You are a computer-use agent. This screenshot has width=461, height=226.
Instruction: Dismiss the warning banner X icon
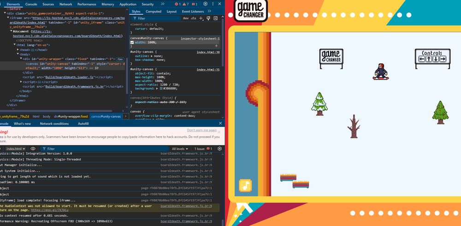click(219, 132)
